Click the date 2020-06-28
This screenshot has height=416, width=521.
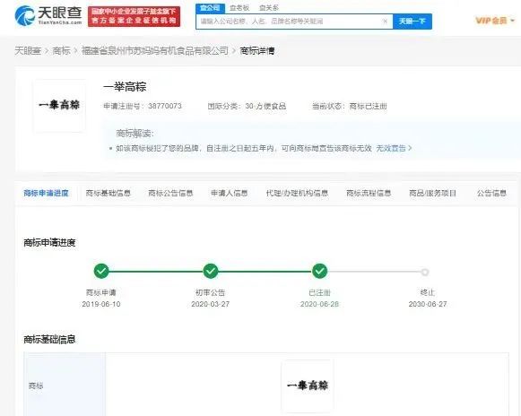point(319,304)
